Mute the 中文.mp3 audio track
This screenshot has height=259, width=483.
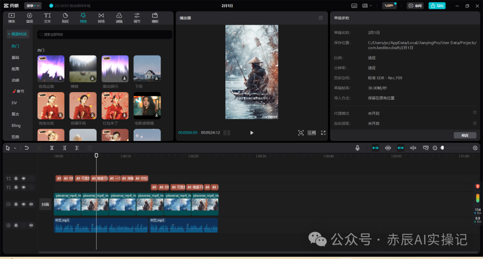(31, 225)
